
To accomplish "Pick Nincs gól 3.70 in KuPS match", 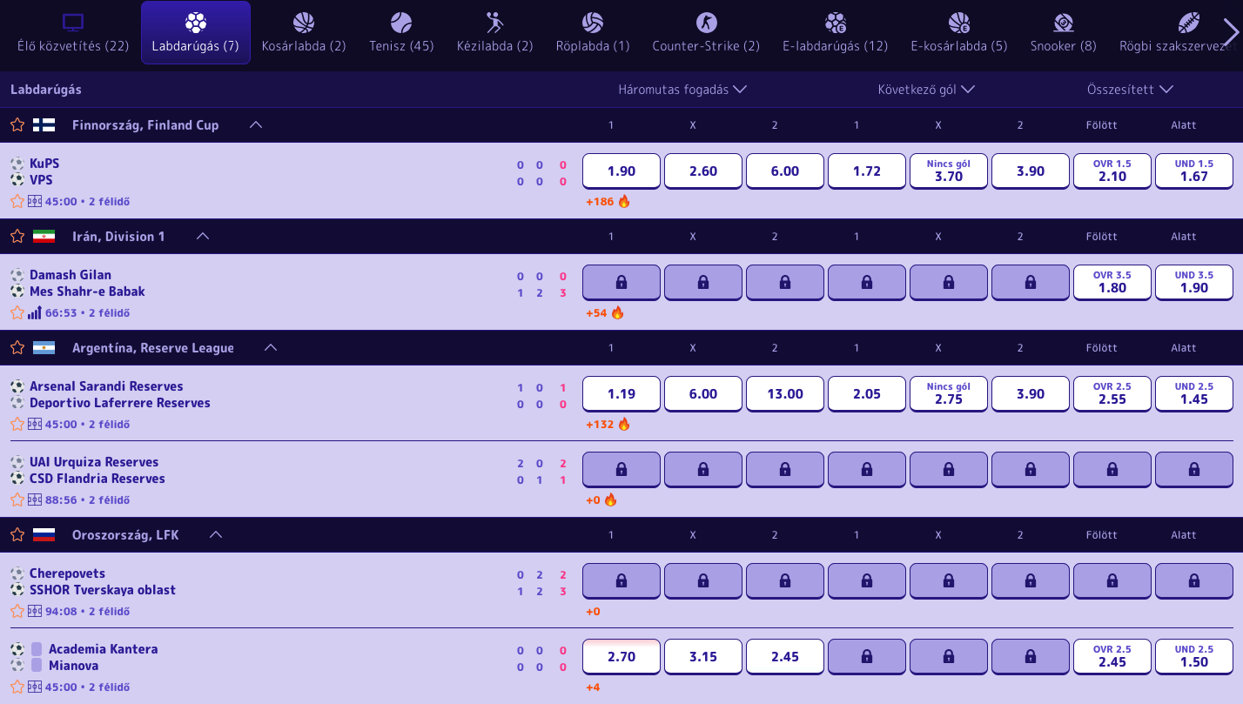I will click(x=949, y=171).
